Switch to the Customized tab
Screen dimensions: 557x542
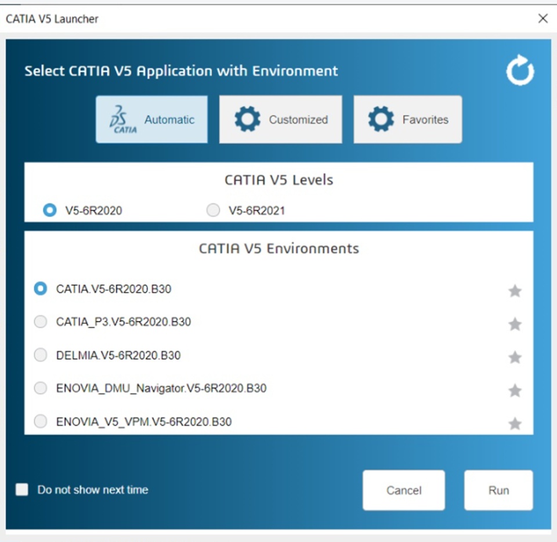point(281,120)
